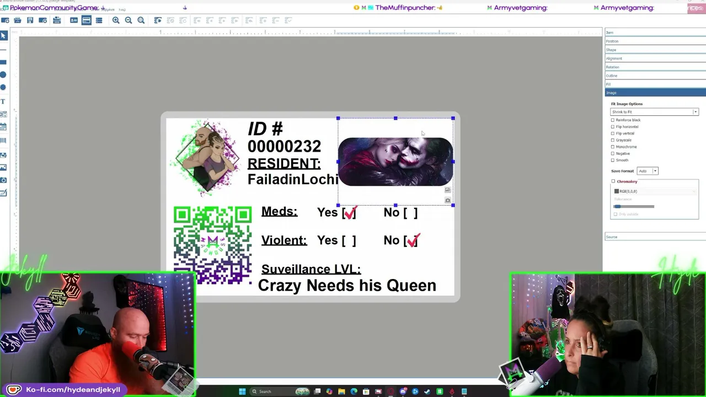The width and height of the screenshot is (706, 397).
Task: Enable the Chromakey checkbox
Action: tap(613, 181)
